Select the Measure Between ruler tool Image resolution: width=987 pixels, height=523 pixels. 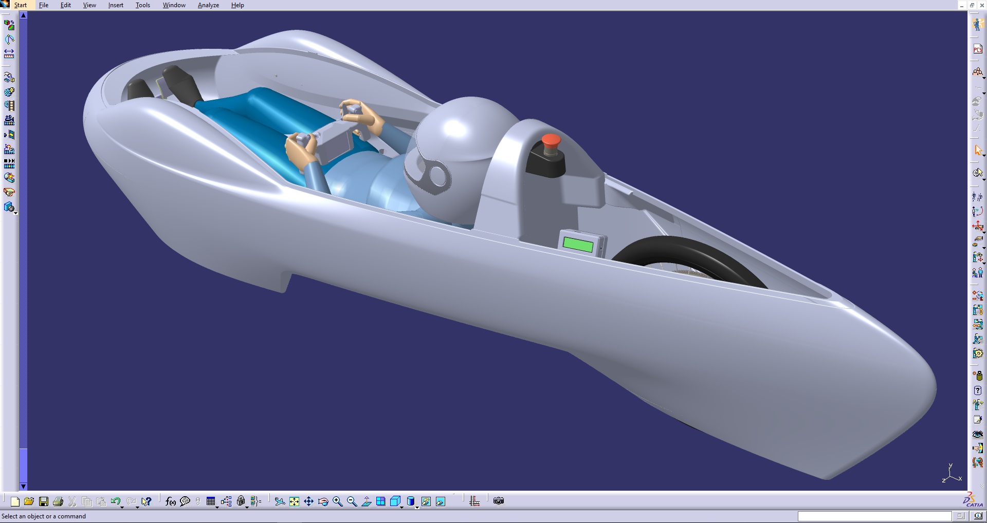[x=9, y=53]
